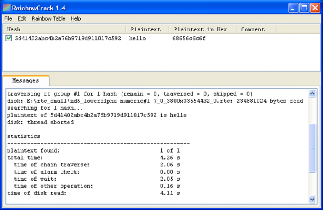Uncheck the checkbox beside the 5d41402abc hash
The image size is (323, 210).
9,38
